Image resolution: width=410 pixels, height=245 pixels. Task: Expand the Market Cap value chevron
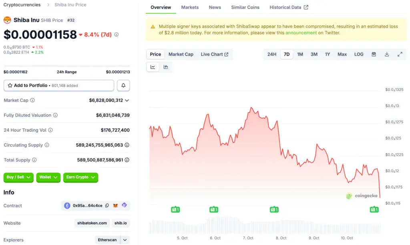click(x=127, y=100)
